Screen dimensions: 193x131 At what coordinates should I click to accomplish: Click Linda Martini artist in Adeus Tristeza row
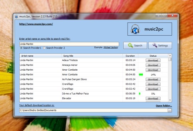(26, 60)
